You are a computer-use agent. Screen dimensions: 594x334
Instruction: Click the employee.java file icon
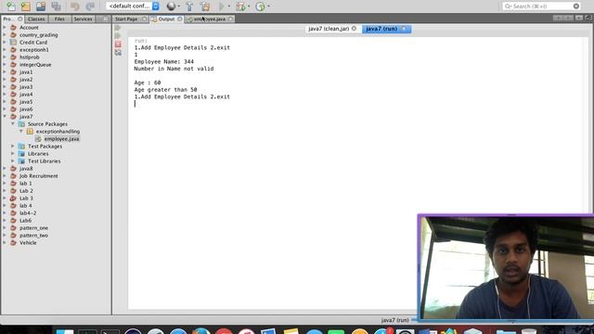click(x=38, y=139)
